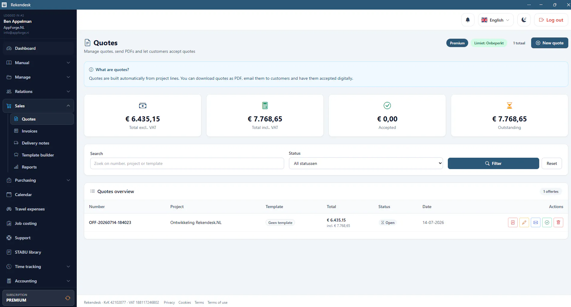Viewport: 571px width, 307px height.
Task: Expand the Relations sidebar section
Action: tap(38, 91)
